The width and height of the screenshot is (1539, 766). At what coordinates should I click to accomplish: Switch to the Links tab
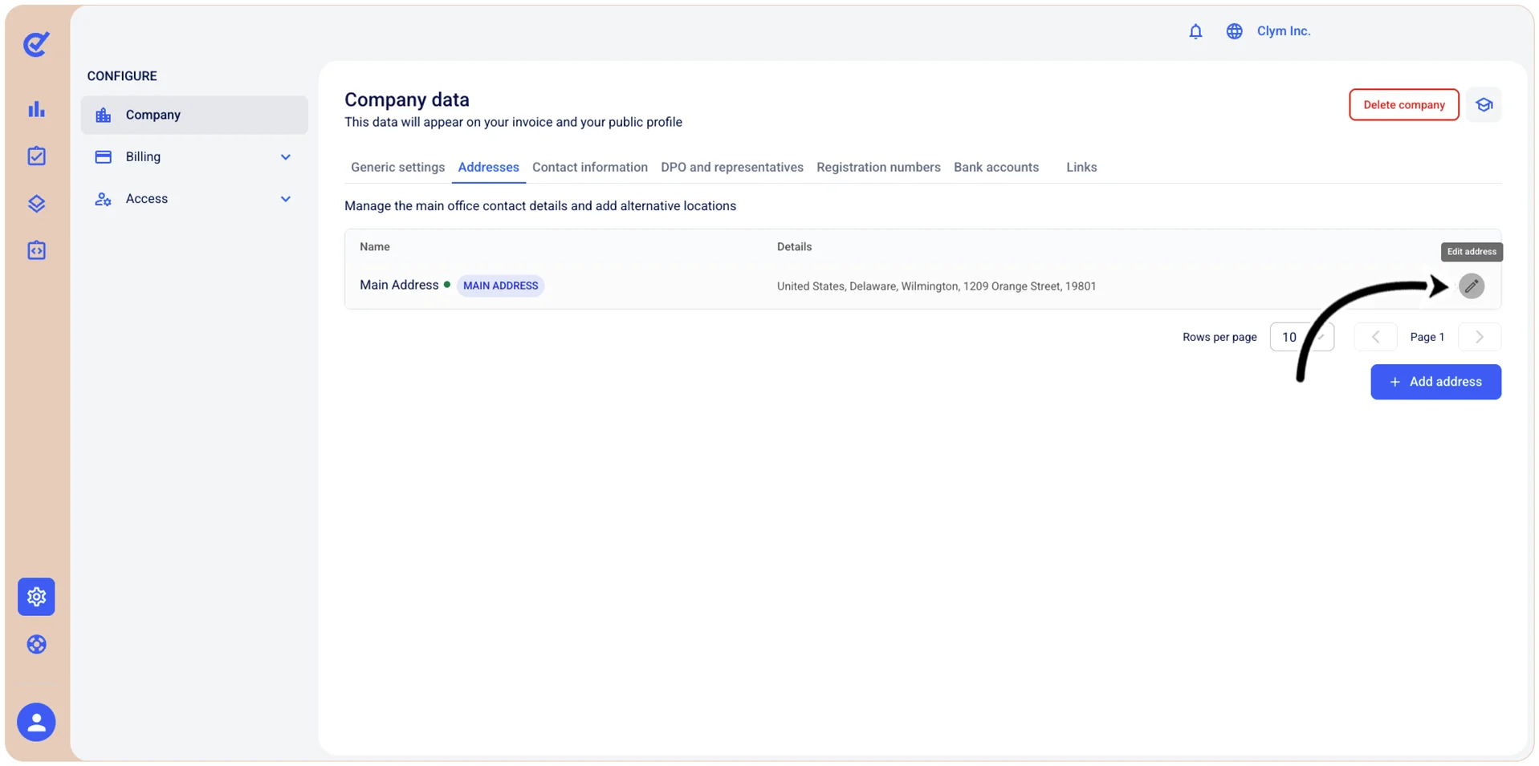1081,167
